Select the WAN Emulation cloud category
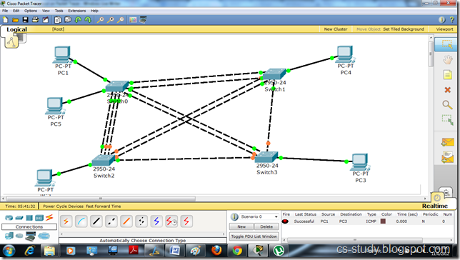Image resolution: width=460 pixels, height=260 pixels. [19, 236]
